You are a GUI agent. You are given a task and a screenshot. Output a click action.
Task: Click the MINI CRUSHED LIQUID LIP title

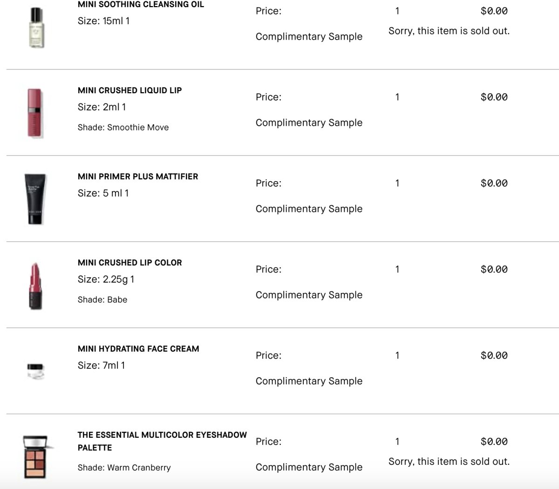click(x=130, y=90)
